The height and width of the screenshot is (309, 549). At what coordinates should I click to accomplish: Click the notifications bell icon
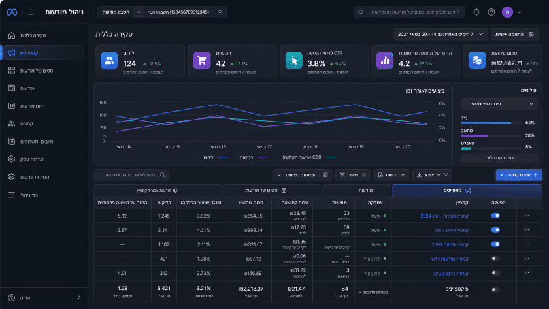click(476, 12)
